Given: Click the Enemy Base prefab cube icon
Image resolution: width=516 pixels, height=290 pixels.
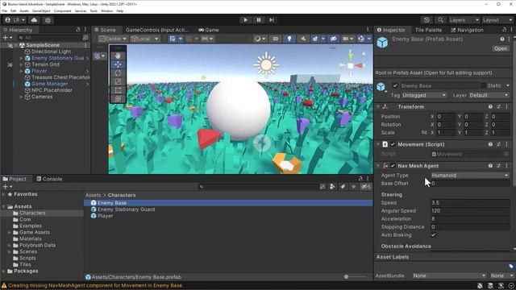Looking at the screenshot, I should [382, 43].
